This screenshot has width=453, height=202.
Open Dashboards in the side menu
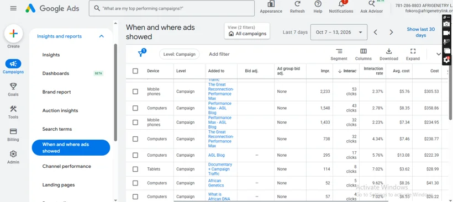[56, 73]
